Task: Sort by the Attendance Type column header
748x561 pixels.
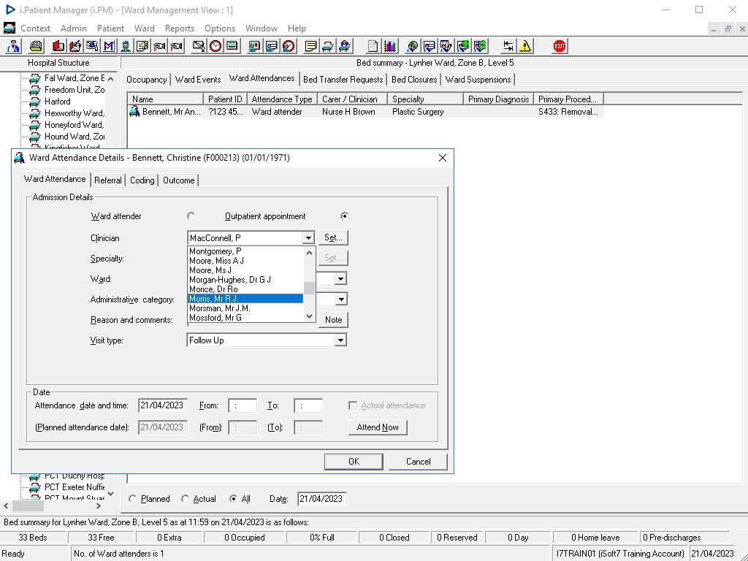Action: (282, 99)
